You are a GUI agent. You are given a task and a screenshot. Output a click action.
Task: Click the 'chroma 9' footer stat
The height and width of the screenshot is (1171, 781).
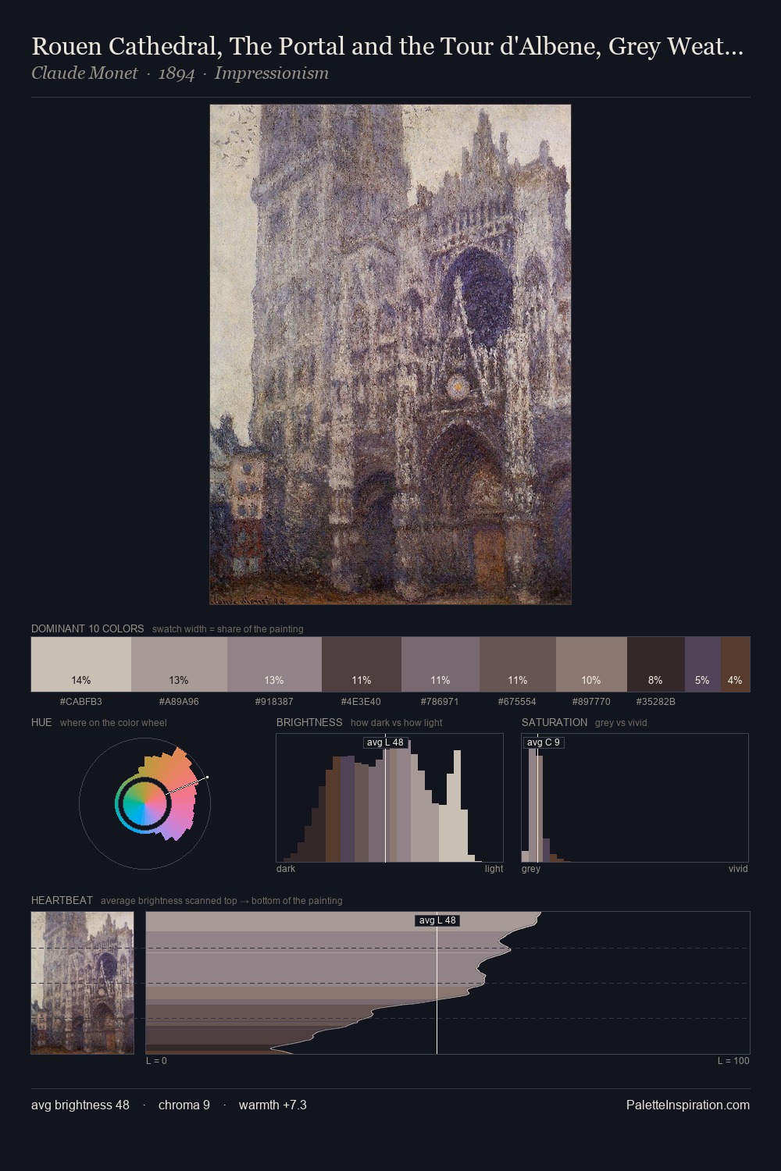[x=184, y=1105]
